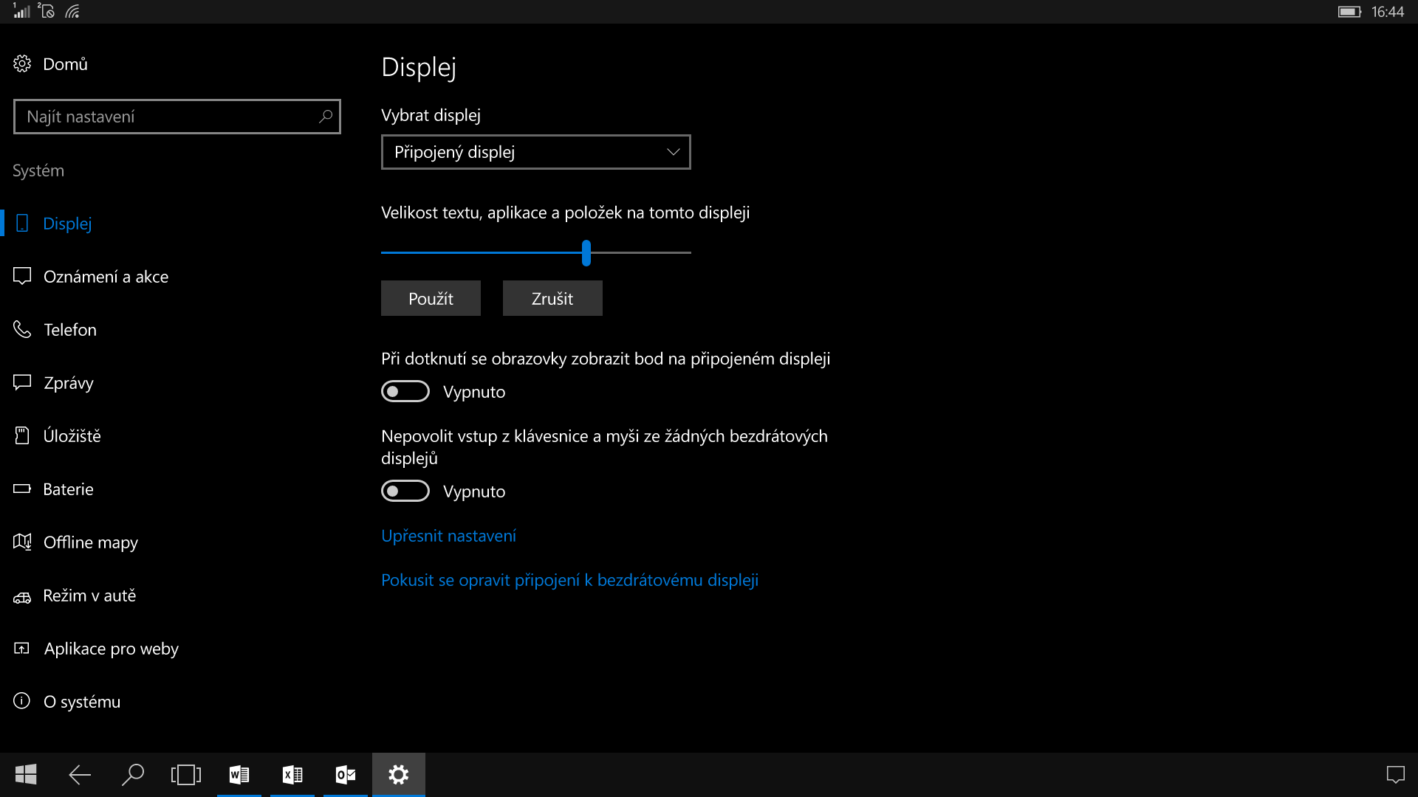Viewport: 1418px width, 797px height.
Task: Open search from the taskbar
Action: point(132,775)
